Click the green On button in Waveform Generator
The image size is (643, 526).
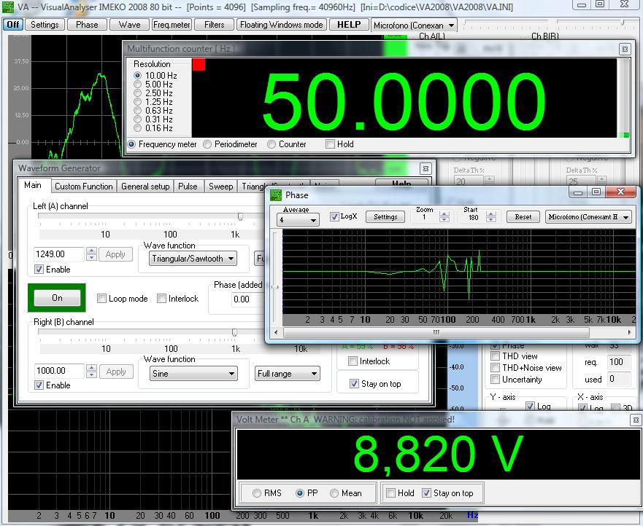pos(56,298)
